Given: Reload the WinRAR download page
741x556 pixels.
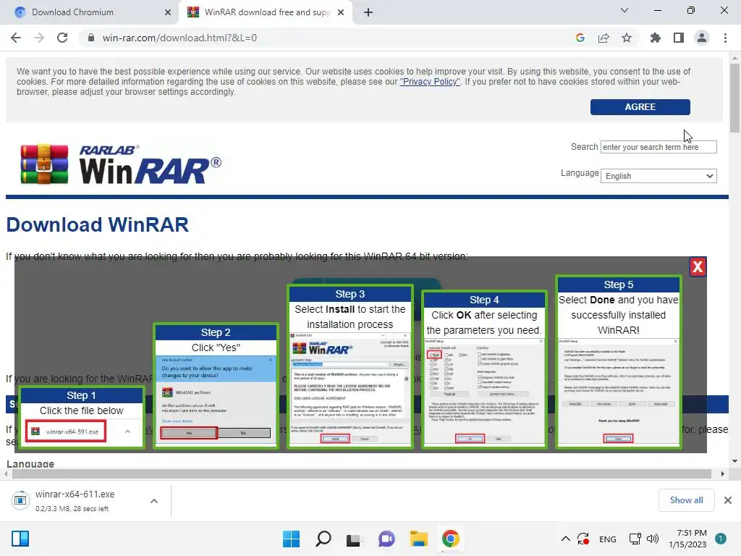Looking at the screenshot, I should click(62, 38).
